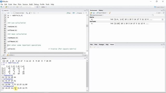This screenshot has width=166, height=93.
Task: Click the editor vertical scrollbar thumb
Action: click(x=87, y=26)
